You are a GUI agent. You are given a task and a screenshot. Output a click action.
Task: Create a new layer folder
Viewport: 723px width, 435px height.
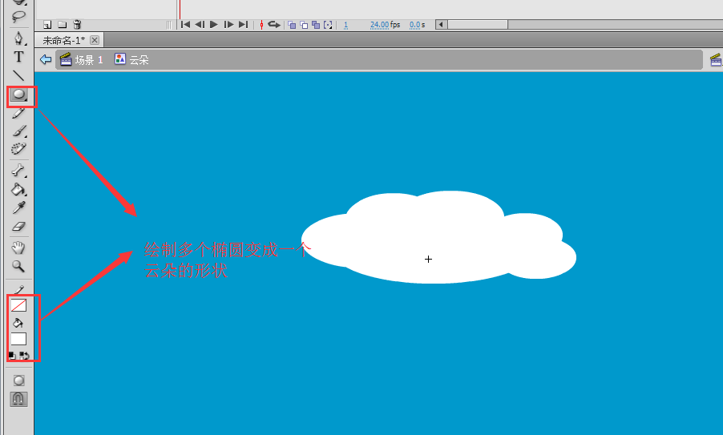(x=63, y=25)
